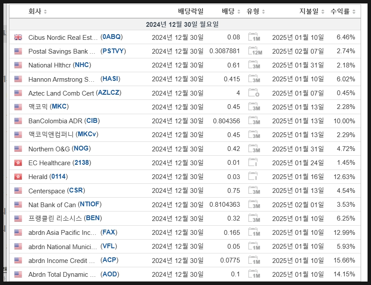Click the Hong Kong flag icon for EC Healthcare
Image resolution: width=371 pixels, height=285 pixels.
click(18, 163)
